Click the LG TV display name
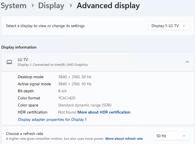This screenshot has width=195, height=144. coord(23,60)
